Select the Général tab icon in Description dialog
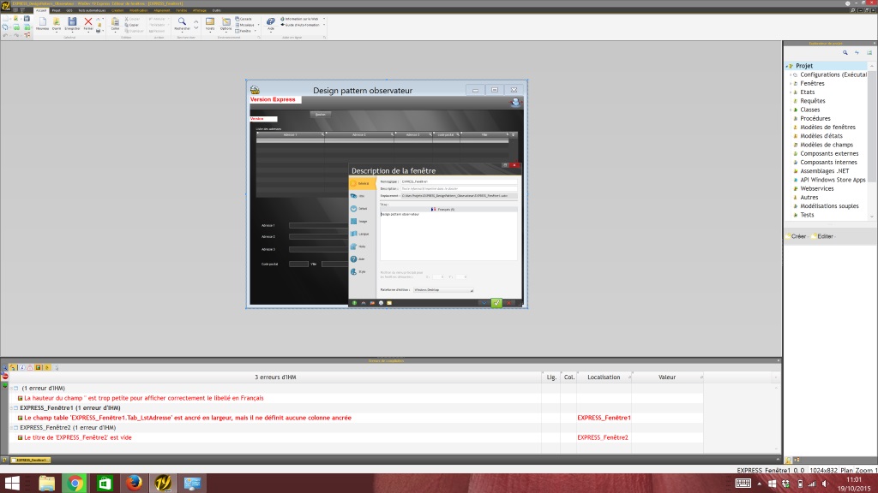The height and width of the screenshot is (493, 878). pos(362,183)
